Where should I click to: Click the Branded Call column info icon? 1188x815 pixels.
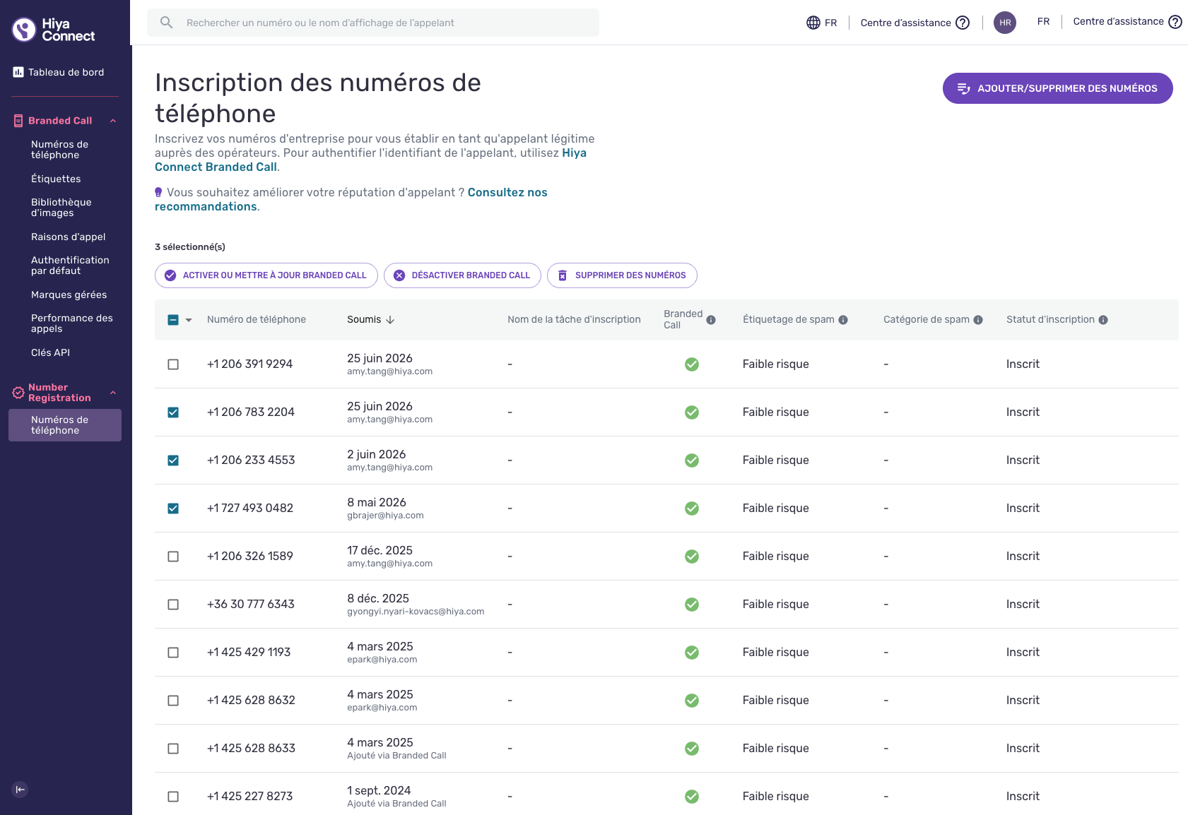[711, 320]
